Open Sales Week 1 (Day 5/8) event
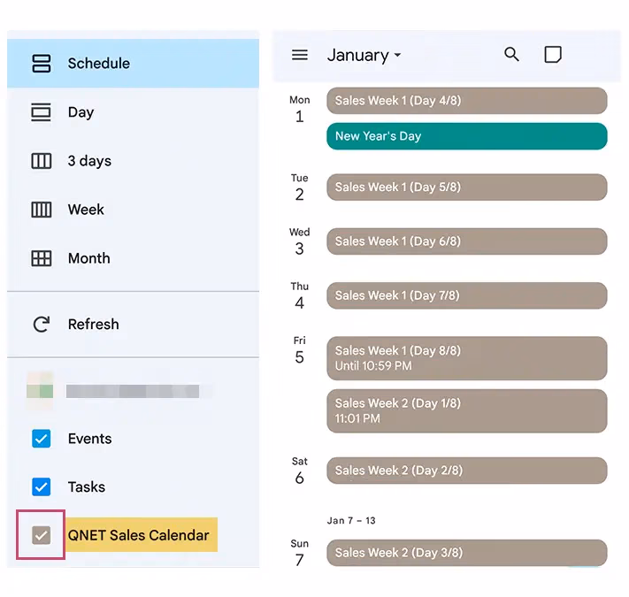This screenshot has height=597, width=629. [x=467, y=188]
